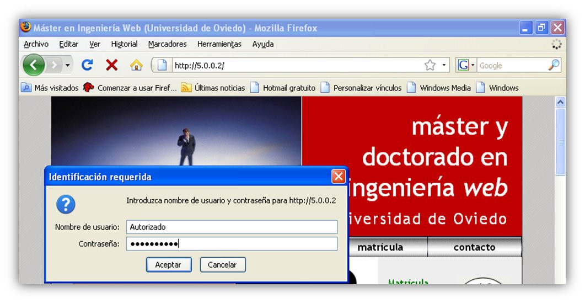This screenshot has width=585, height=303.
Task: Open the Marcadores menu
Action: point(168,44)
